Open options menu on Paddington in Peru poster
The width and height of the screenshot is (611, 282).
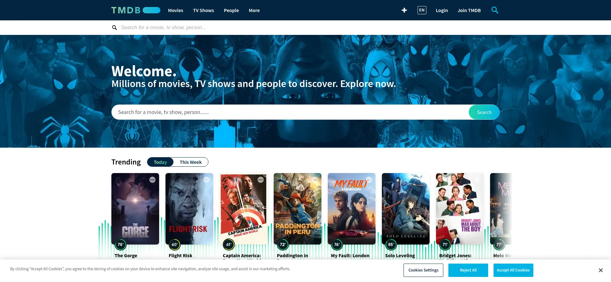pos(315,180)
